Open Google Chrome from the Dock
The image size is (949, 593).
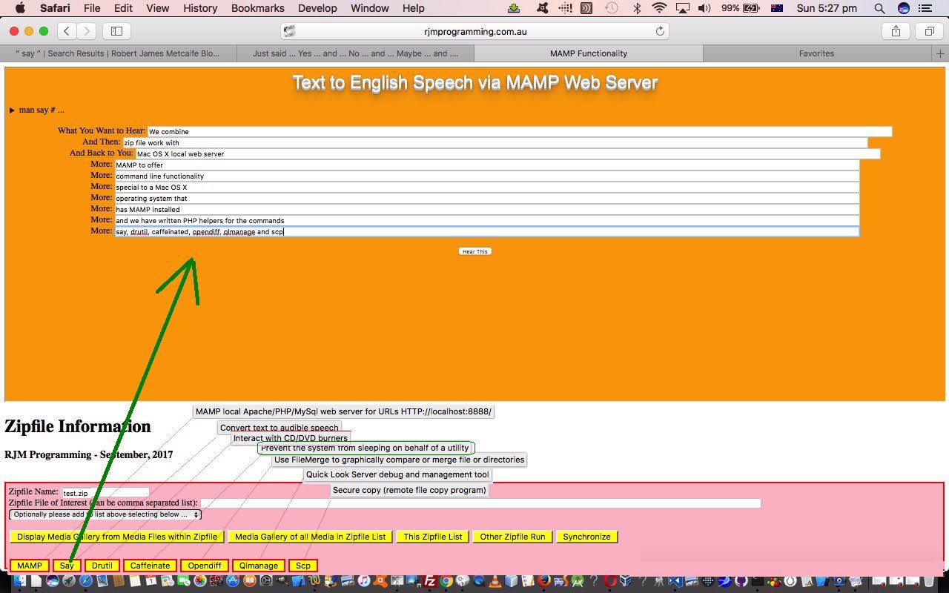pos(446,582)
